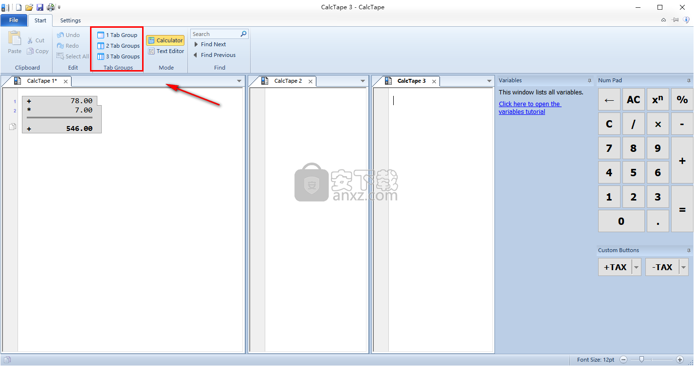Switch layout to 1 Tab Group
The height and width of the screenshot is (366, 694).
pyautogui.click(x=117, y=35)
